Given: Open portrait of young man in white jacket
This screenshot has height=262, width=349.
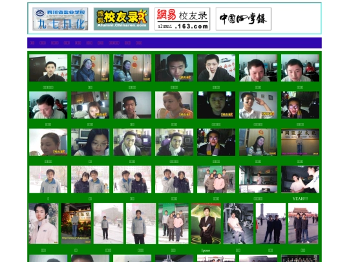Looking at the screenshot, I should [43, 223].
